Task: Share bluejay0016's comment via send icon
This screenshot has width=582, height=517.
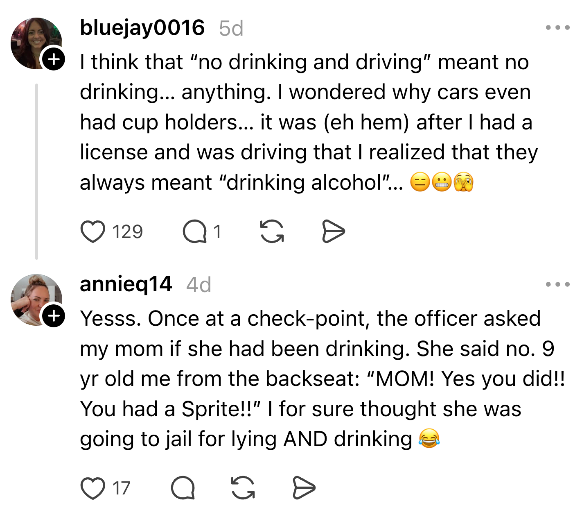Action: click(x=333, y=231)
